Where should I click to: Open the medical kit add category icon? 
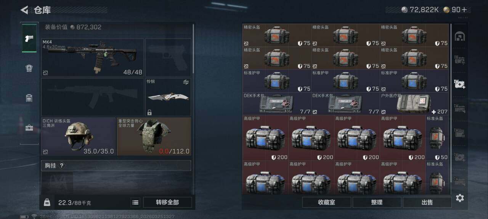(x=460, y=84)
